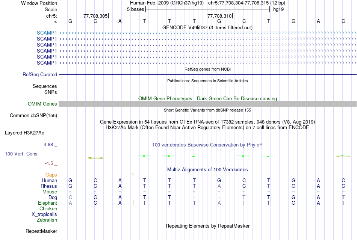Click the Chicken alignment row label
The width and height of the screenshot is (357, 240).
[48, 208]
